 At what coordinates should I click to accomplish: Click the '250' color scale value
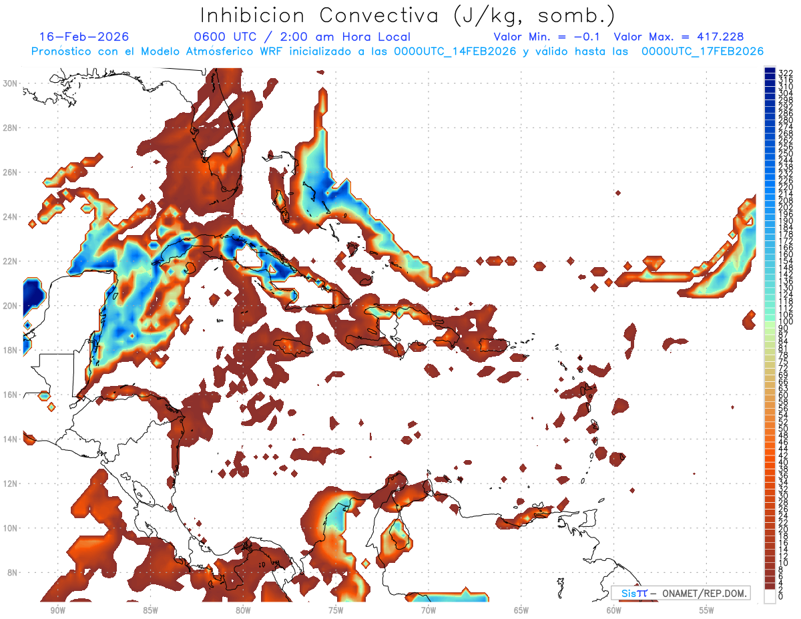pyautogui.click(x=785, y=154)
